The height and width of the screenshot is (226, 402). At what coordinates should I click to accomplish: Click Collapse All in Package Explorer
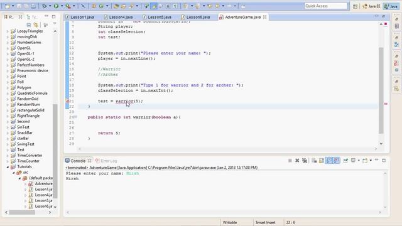click(x=29, y=24)
